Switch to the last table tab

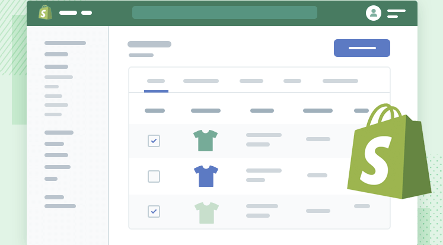coord(340,81)
